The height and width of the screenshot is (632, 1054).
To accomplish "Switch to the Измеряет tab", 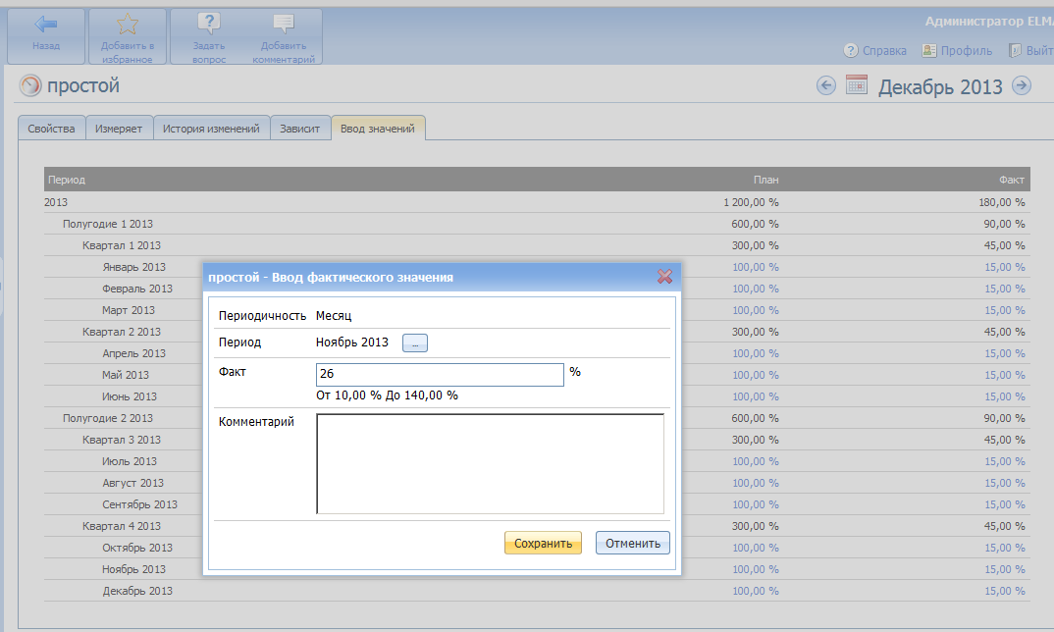I will [119, 129].
